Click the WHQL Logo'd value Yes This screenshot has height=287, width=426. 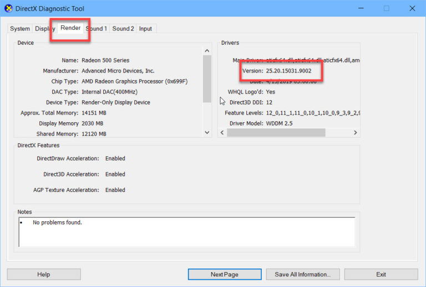271,92
